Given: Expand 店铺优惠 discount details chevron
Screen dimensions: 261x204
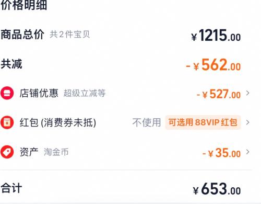Looking at the screenshot, I should (x=248, y=93).
